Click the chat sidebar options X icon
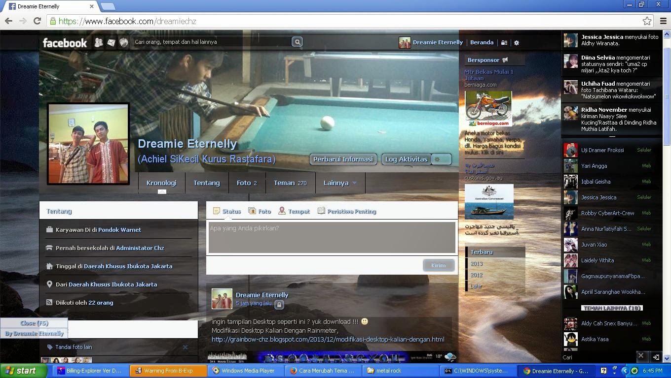The height and width of the screenshot is (378, 671). coord(641,356)
